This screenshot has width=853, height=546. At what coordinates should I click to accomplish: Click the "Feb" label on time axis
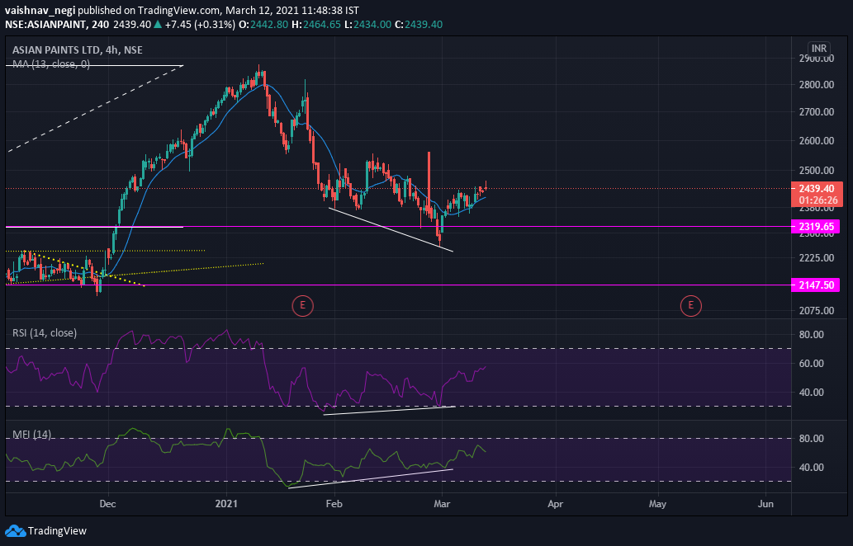coord(334,504)
